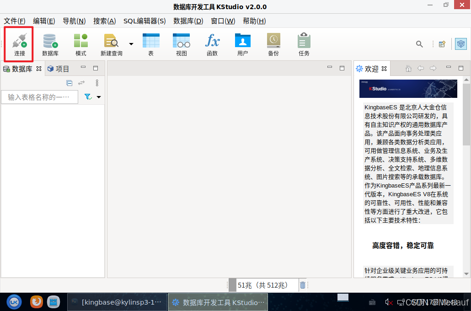Start a 新建查询 new query
471x311 pixels.
click(112, 44)
